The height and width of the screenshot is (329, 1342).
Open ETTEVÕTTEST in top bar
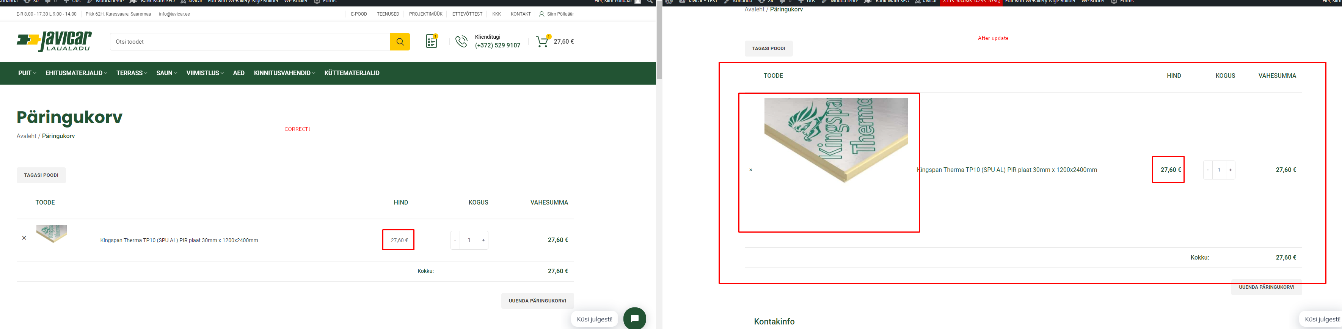[x=467, y=14]
